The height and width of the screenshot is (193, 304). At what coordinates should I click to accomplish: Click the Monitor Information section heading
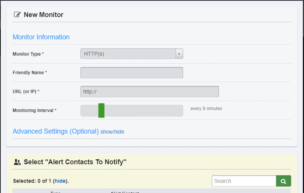41,37
